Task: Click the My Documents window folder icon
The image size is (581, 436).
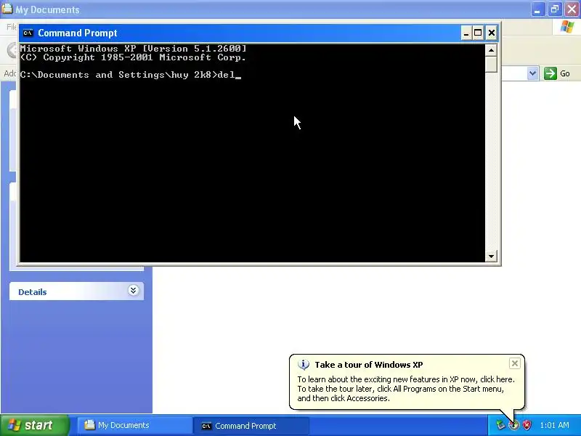Action: tap(7, 9)
